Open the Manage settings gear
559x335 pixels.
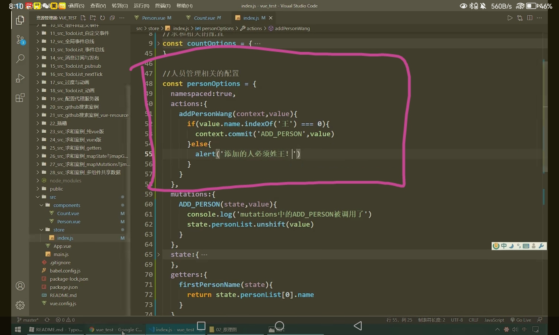20,305
